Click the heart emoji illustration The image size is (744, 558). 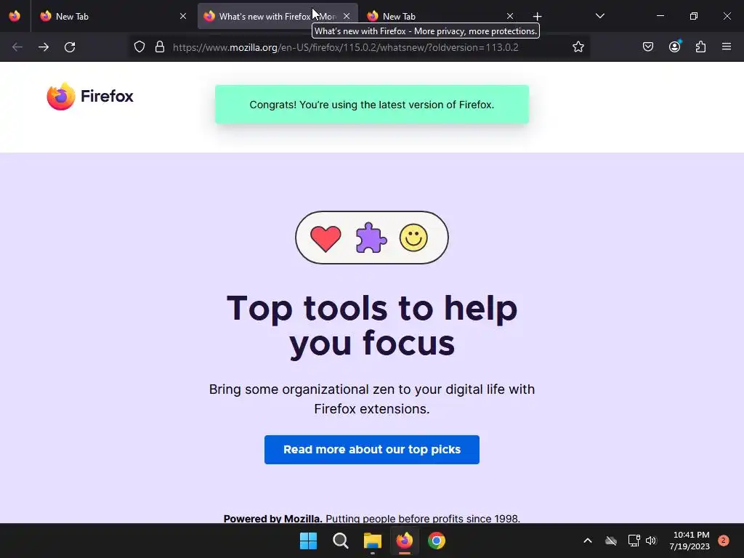[325, 238]
